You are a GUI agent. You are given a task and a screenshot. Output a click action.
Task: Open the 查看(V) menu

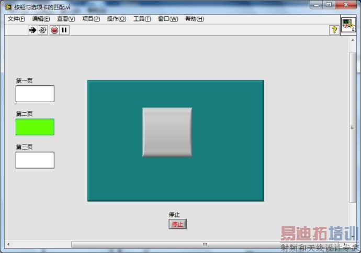click(66, 19)
